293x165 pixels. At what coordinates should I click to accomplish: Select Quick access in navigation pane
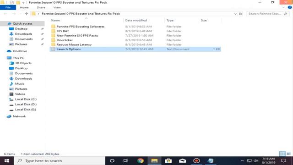click(x=22, y=23)
